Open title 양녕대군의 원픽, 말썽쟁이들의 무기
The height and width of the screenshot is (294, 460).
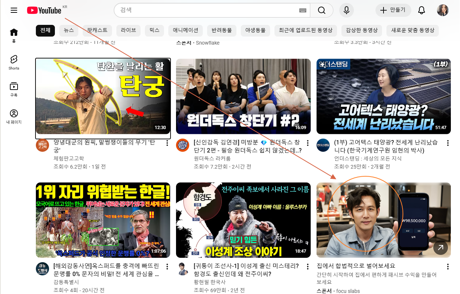104,146
